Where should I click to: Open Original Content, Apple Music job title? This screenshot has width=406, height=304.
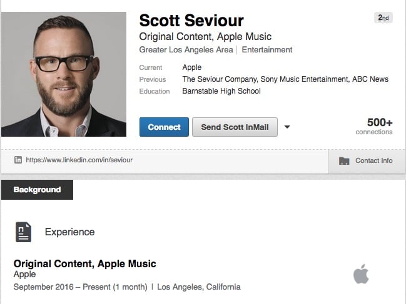pyautogui.click(x=84, y=264)
